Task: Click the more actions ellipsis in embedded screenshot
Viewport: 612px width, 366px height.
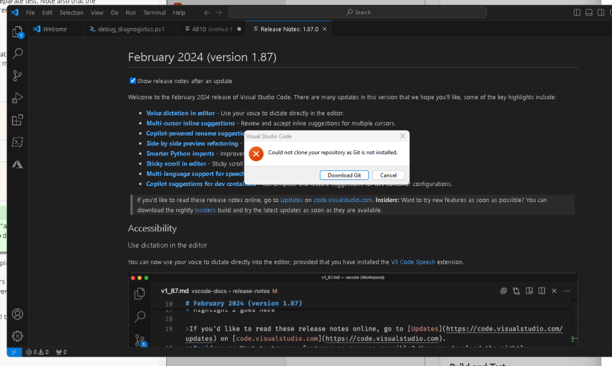Action: click(x=567, y=291)
